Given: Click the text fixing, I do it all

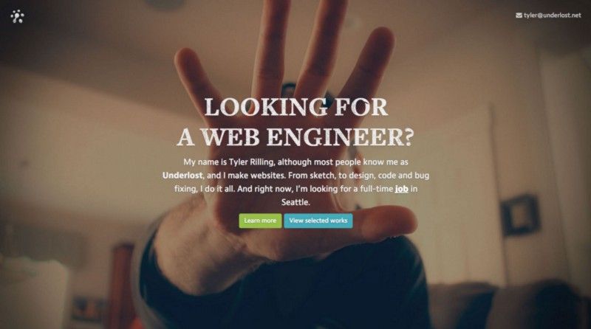Looking at the screenshot, I should (205, 189).
